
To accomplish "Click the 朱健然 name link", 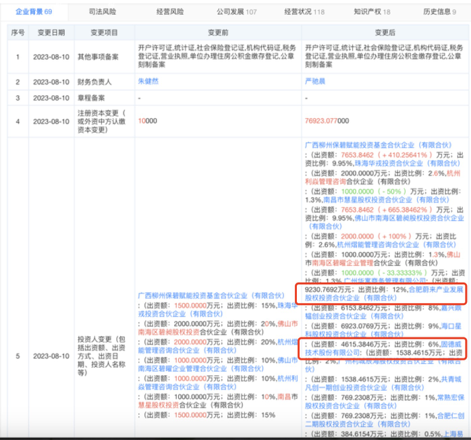I will 148,81.
